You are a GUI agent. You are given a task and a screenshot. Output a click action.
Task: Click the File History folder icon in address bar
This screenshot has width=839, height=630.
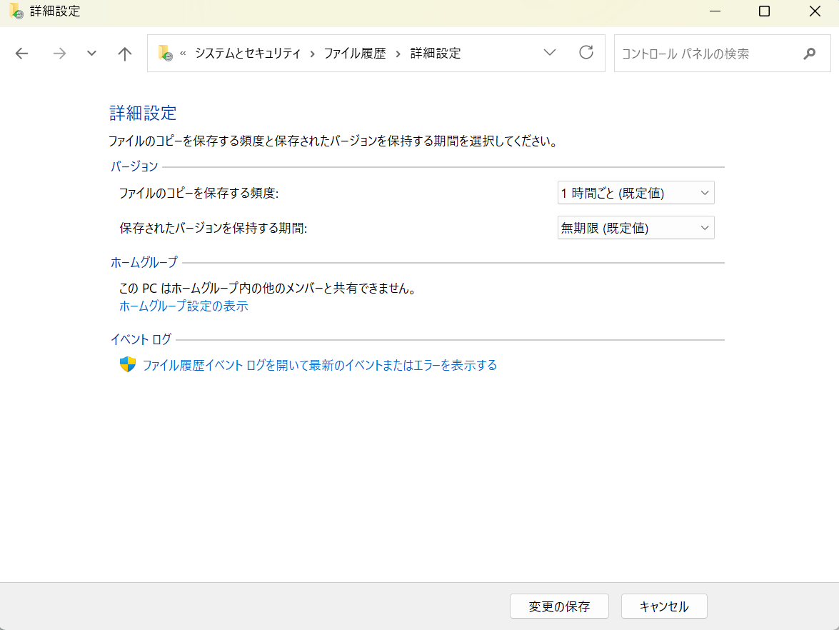(165, 53)
